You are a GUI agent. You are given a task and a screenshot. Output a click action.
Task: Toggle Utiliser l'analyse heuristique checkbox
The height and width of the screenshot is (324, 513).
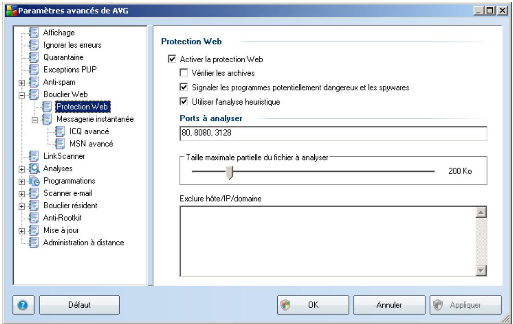184,102
